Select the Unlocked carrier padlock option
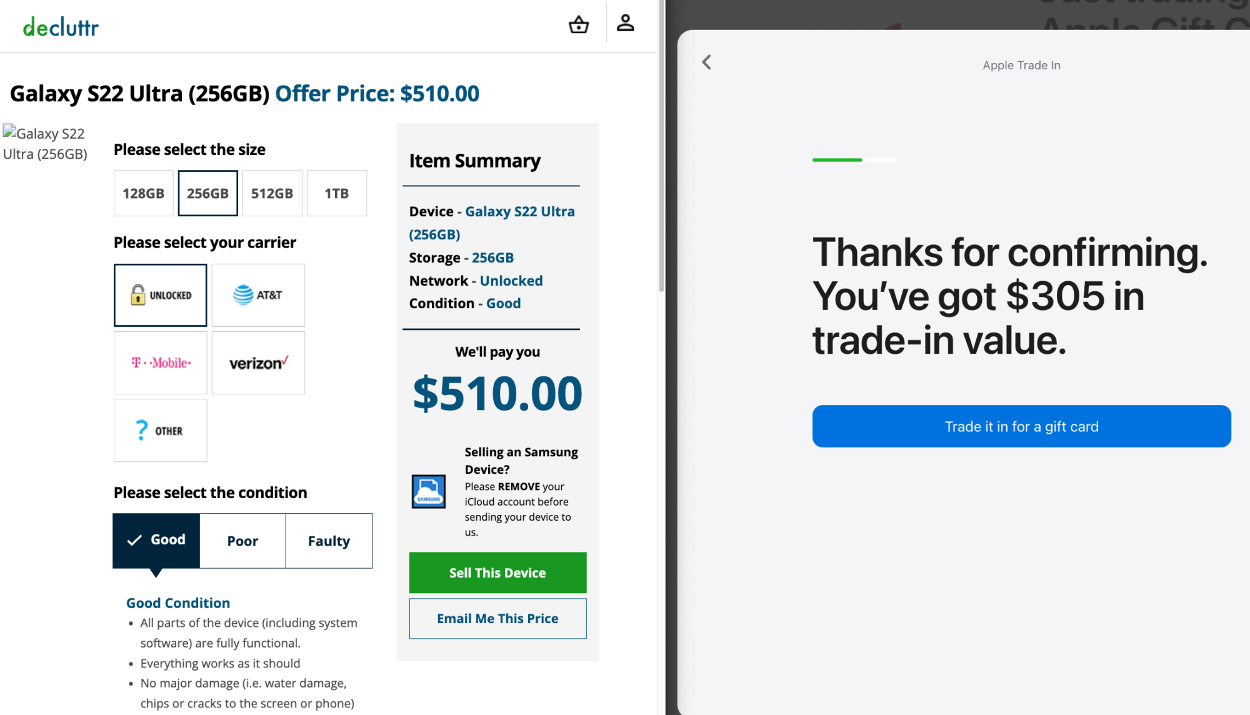This screenshot has height=715, width=1250. tap(161, 295)
